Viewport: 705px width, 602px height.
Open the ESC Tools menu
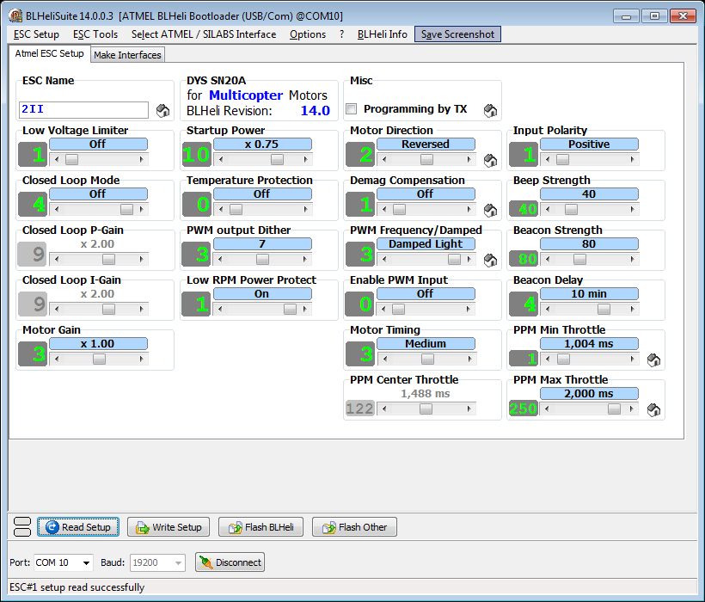point(95,34)
